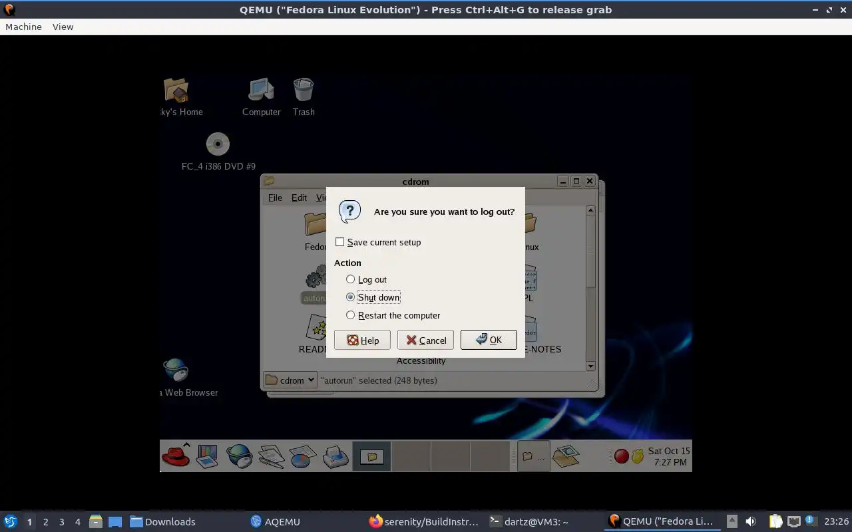Open the printer manager panel icon

(x=335, y=456)
